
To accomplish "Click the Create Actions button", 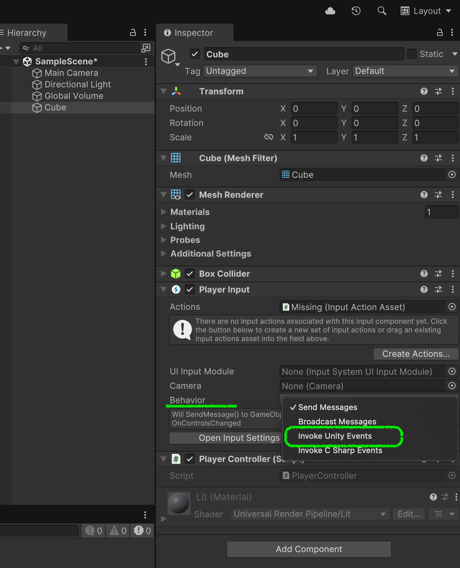I will 416,354.
